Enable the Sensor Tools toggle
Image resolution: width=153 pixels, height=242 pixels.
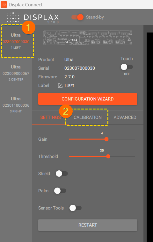tap(76, 208)
